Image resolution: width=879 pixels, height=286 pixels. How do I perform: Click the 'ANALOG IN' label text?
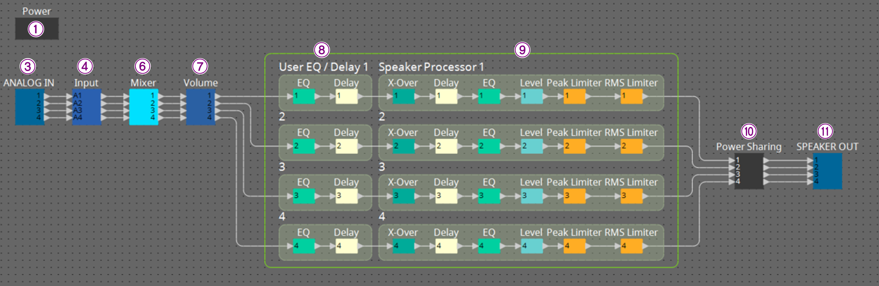point(29,83)
